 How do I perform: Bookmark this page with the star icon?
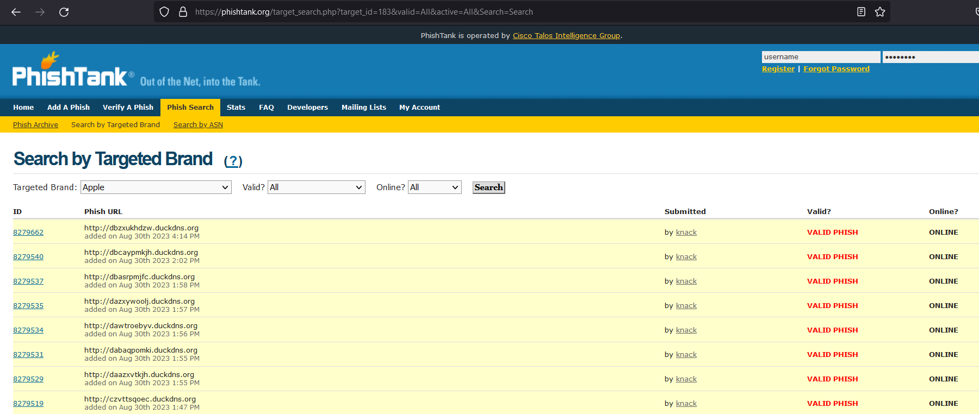coord(880,12)
